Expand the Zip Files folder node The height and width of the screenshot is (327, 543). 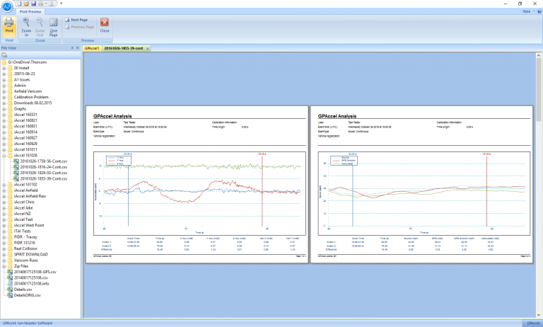coord(4,265)
